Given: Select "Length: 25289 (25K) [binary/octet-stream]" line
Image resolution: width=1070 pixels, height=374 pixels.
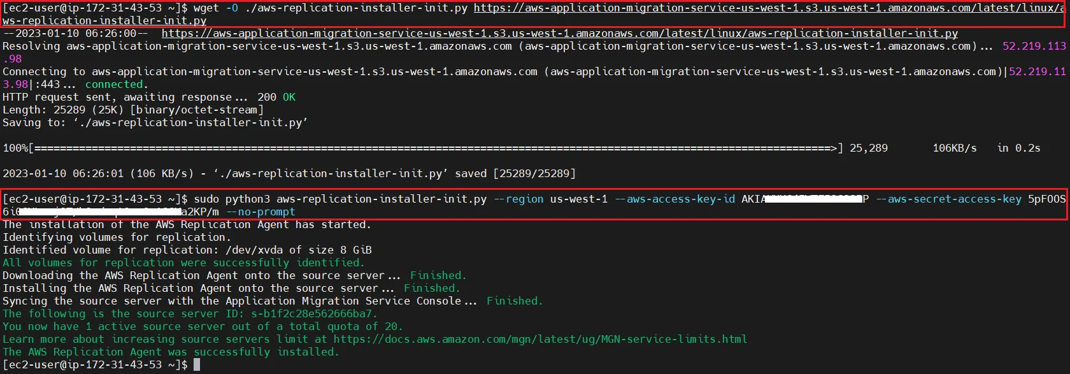Looking at the screenshot, I should [x=133, y=110].
